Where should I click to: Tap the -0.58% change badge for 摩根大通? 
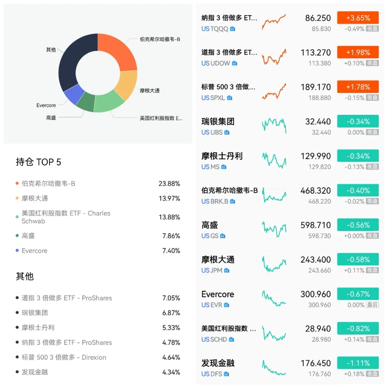coord(358,259)
